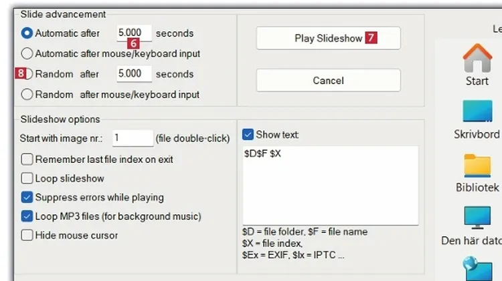Click inside the Show text box
Viewport: 502px width, 281px height.
[x=330, y=187]
